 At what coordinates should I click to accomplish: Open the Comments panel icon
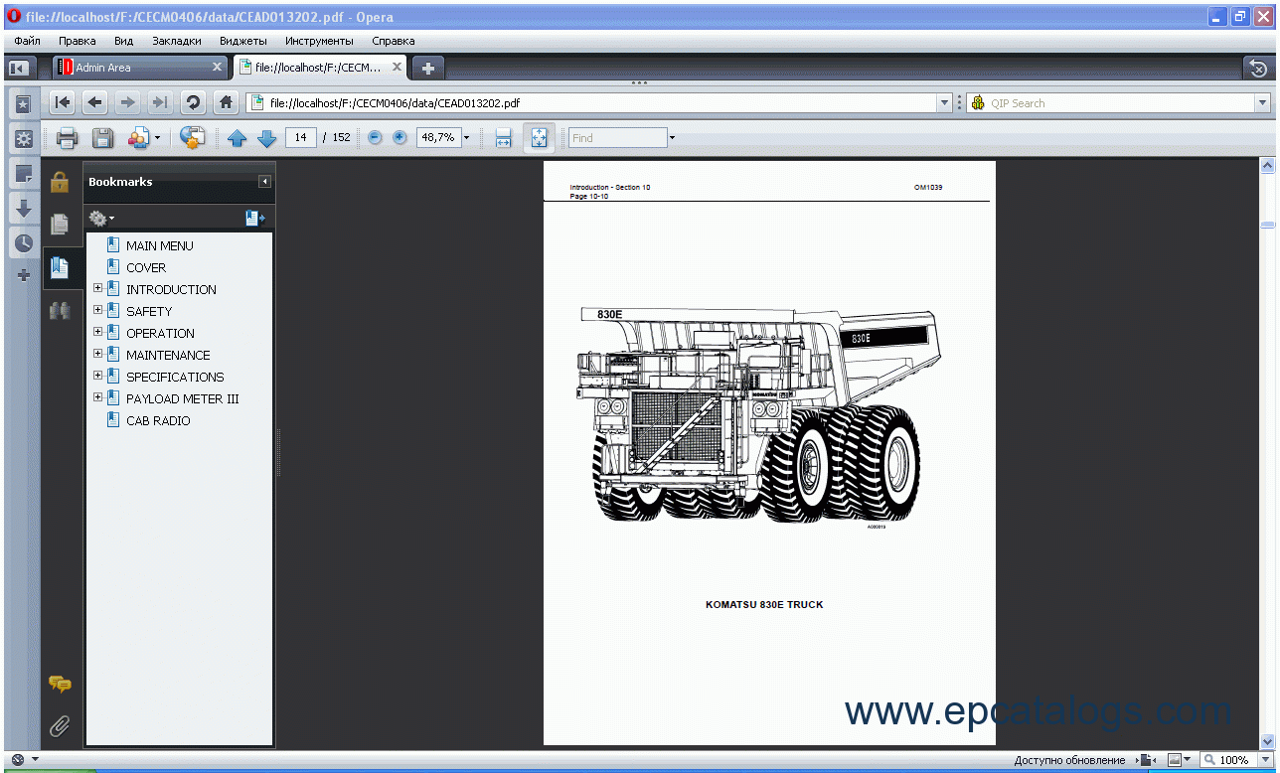click(x=60, y=685)
